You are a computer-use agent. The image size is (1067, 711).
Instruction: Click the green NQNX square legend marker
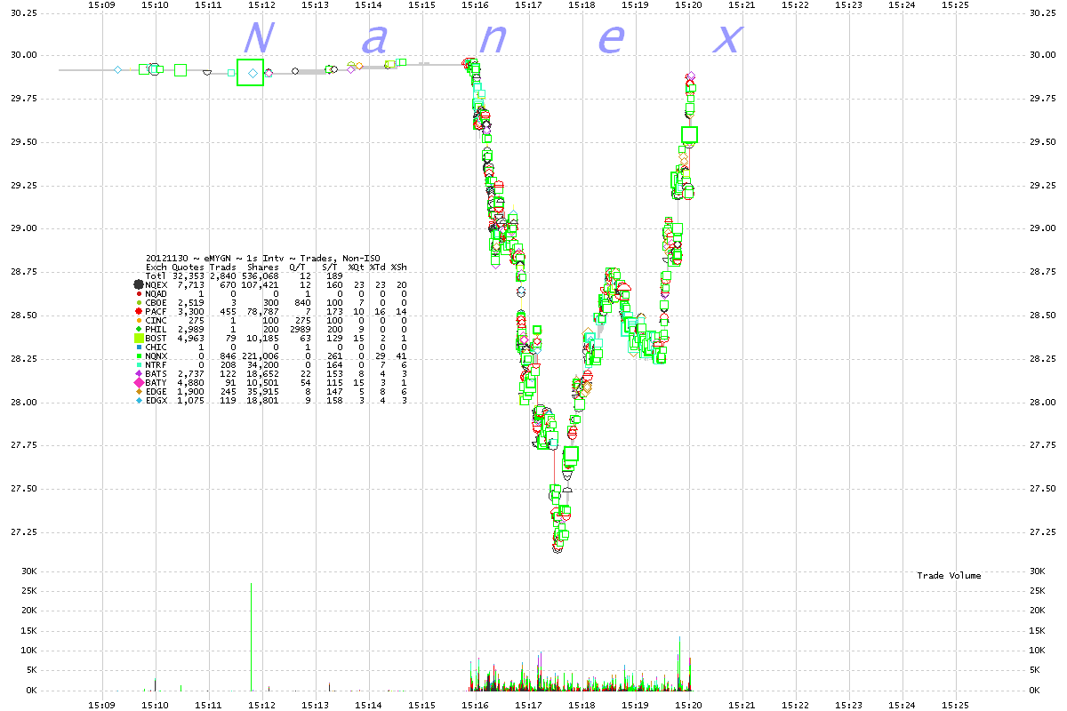[138, 356]
